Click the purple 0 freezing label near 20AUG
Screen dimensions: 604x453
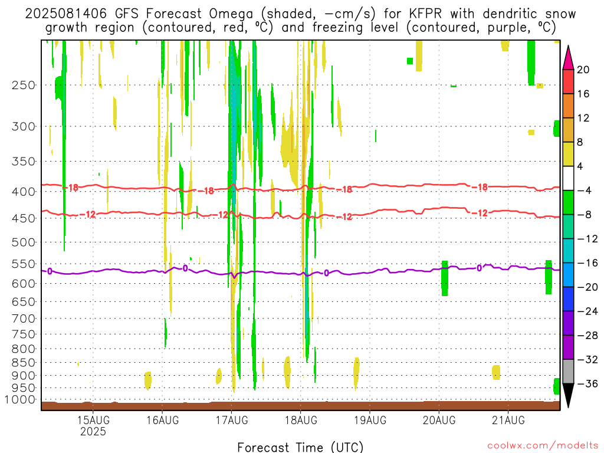[479, 268]
